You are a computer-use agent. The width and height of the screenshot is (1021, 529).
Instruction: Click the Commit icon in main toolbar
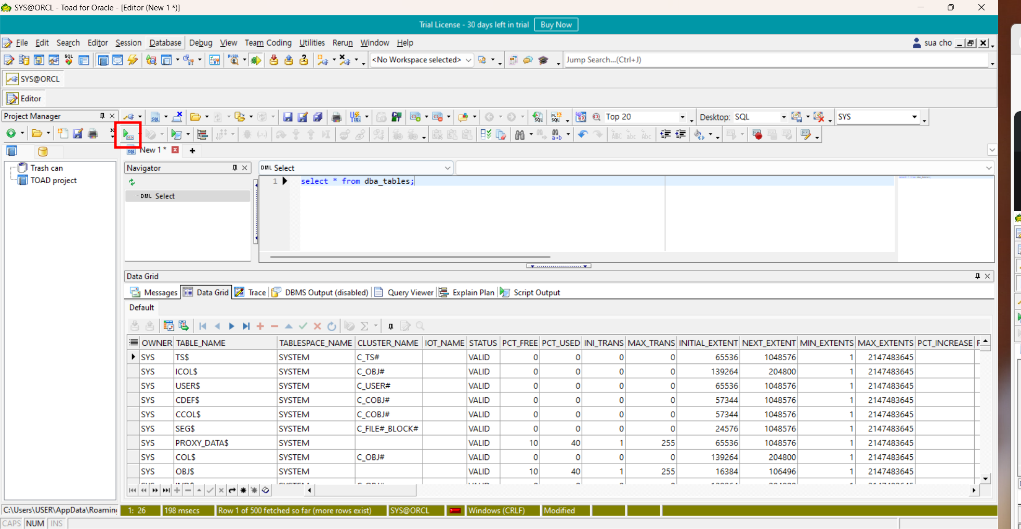(x=273, y=60)
